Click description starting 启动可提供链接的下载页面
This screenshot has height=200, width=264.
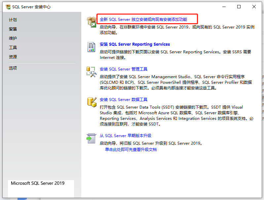click(x=175, y=55)
